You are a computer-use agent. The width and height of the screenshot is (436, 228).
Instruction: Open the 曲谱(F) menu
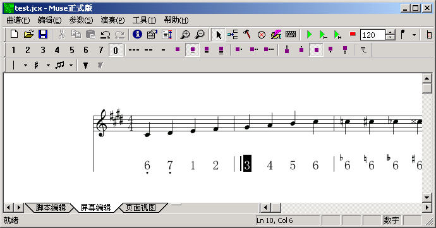(18, 20)
